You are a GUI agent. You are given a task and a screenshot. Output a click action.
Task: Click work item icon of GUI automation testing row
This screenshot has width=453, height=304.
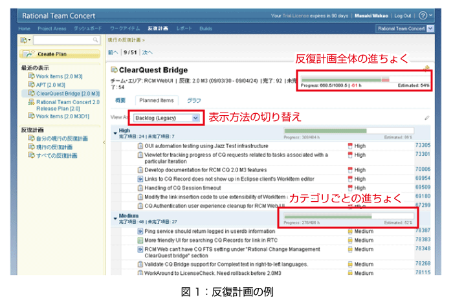point(140,146)
